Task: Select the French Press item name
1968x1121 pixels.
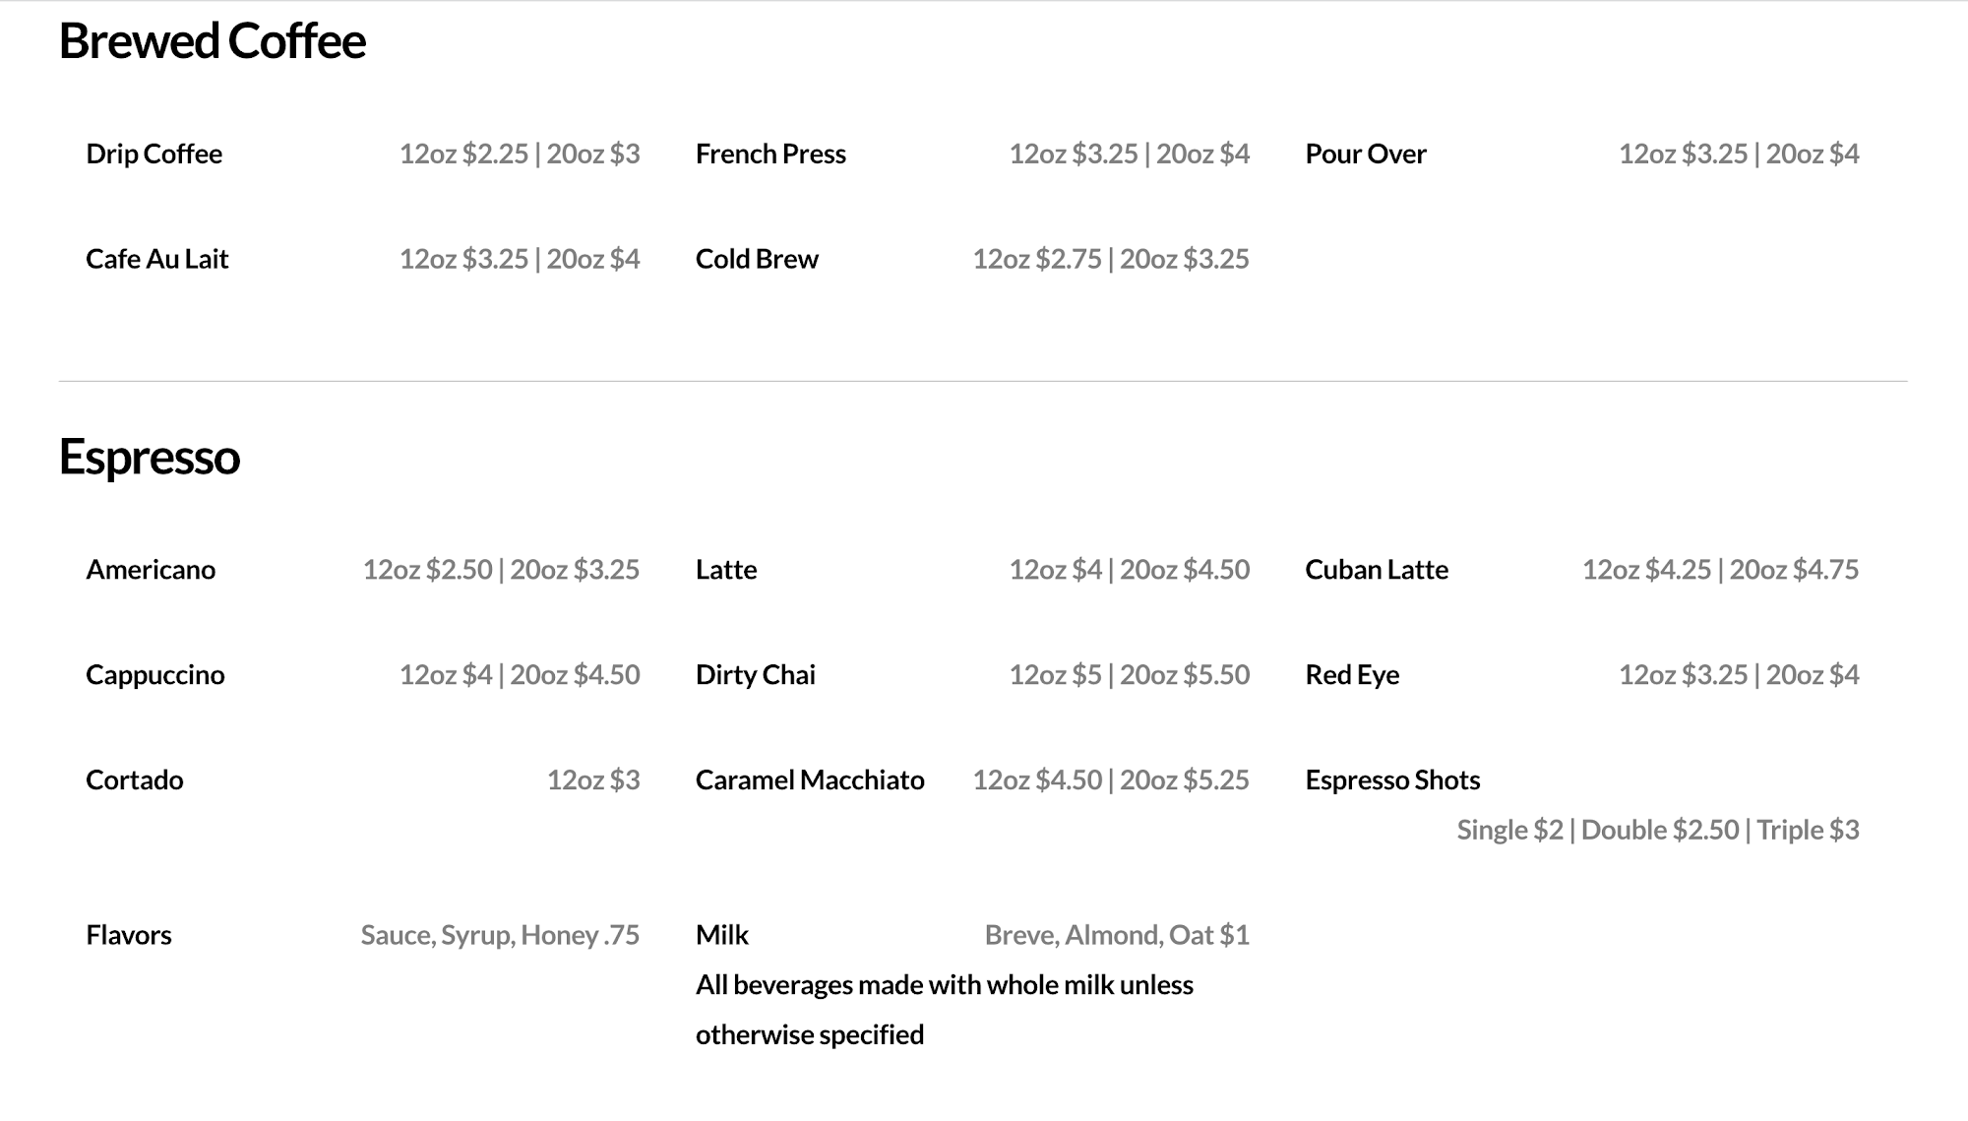Action: [770, 154]
